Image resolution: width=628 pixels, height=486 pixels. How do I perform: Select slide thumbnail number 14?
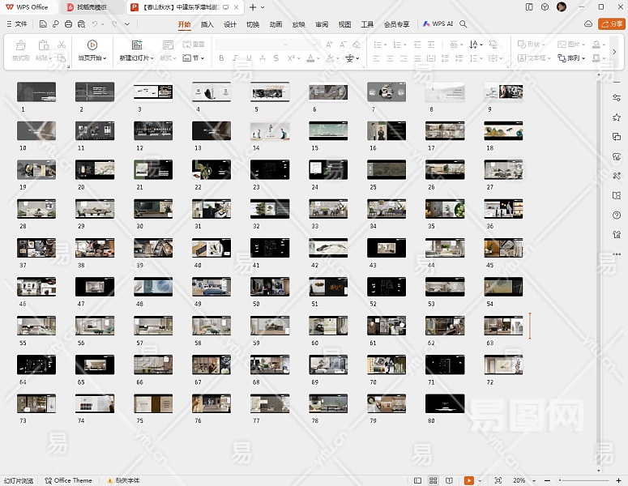(270, 131)
